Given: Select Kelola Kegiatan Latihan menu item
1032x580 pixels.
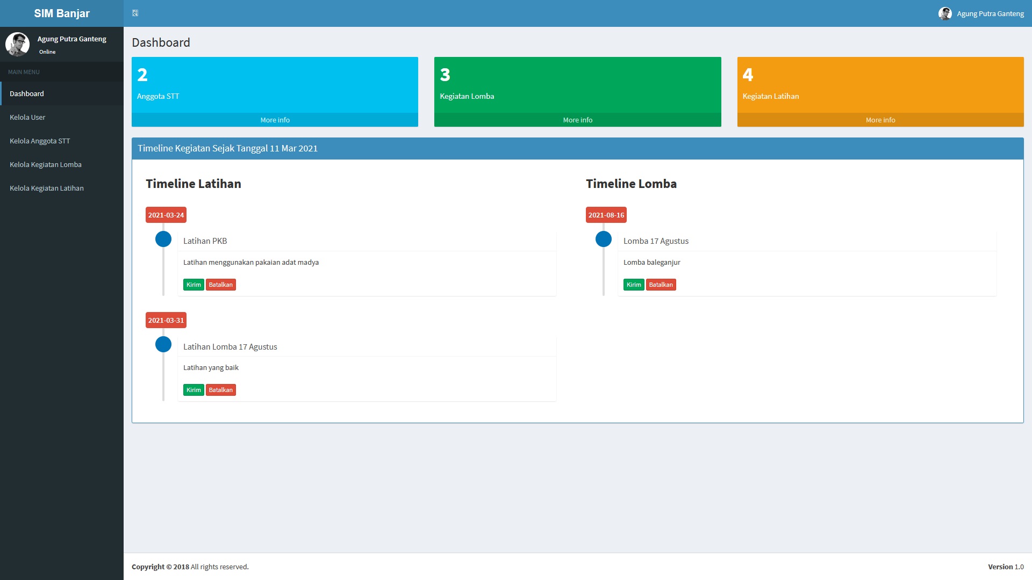Looking at the screenshot, I should tap(47, 188).
